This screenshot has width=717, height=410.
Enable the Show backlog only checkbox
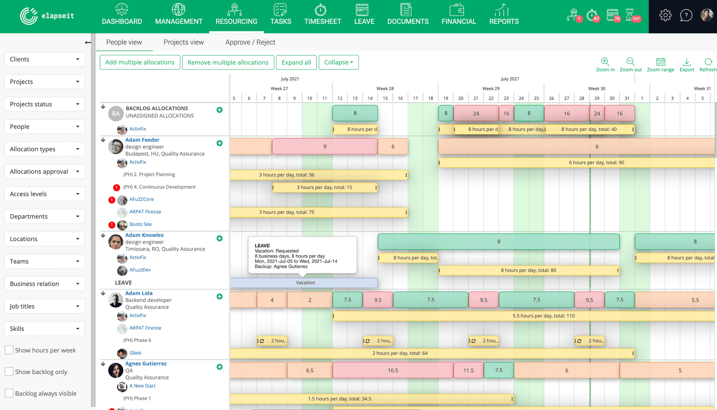click(x=9, y=372)
